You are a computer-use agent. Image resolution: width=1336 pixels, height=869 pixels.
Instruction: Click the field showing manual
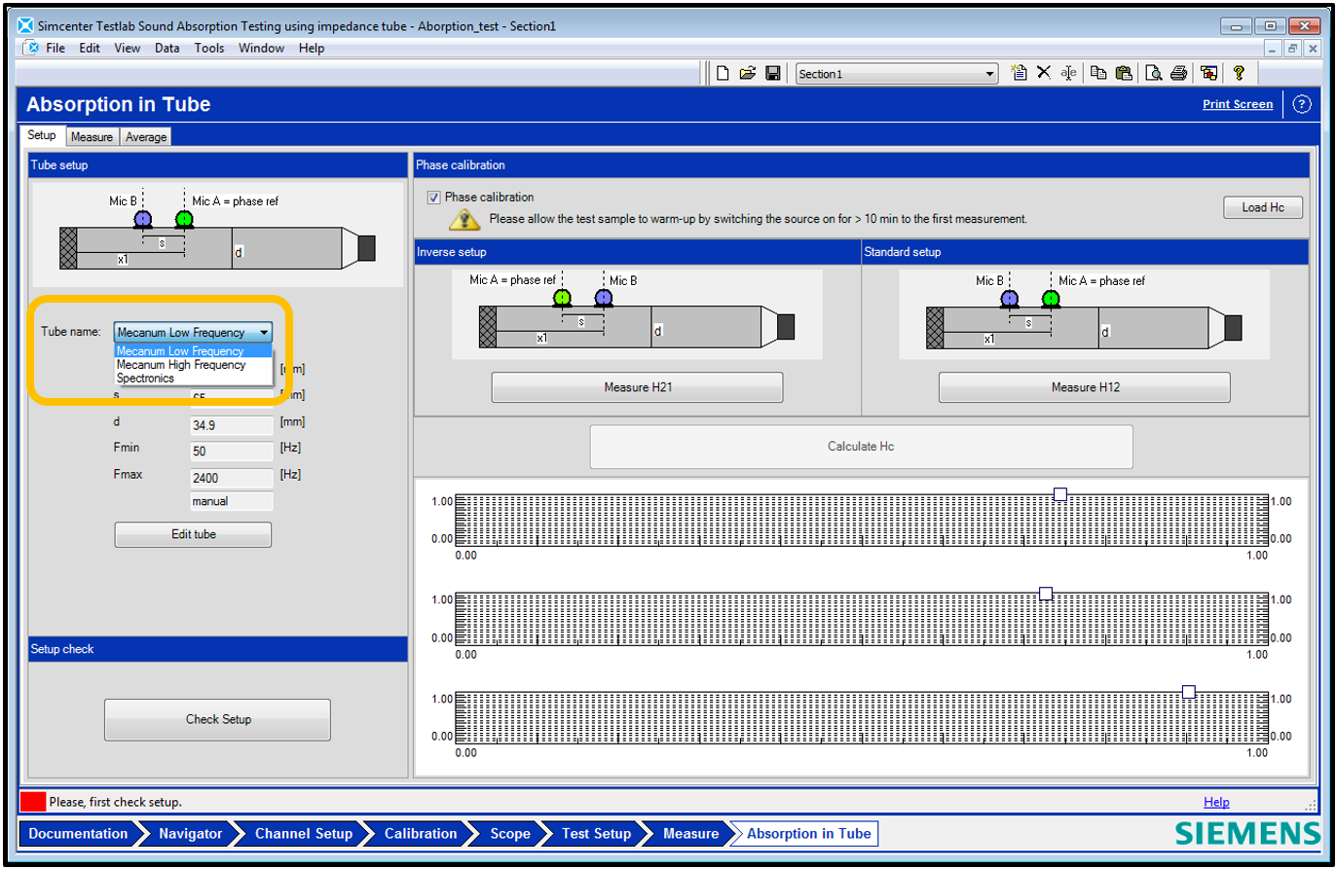point(232,501)
